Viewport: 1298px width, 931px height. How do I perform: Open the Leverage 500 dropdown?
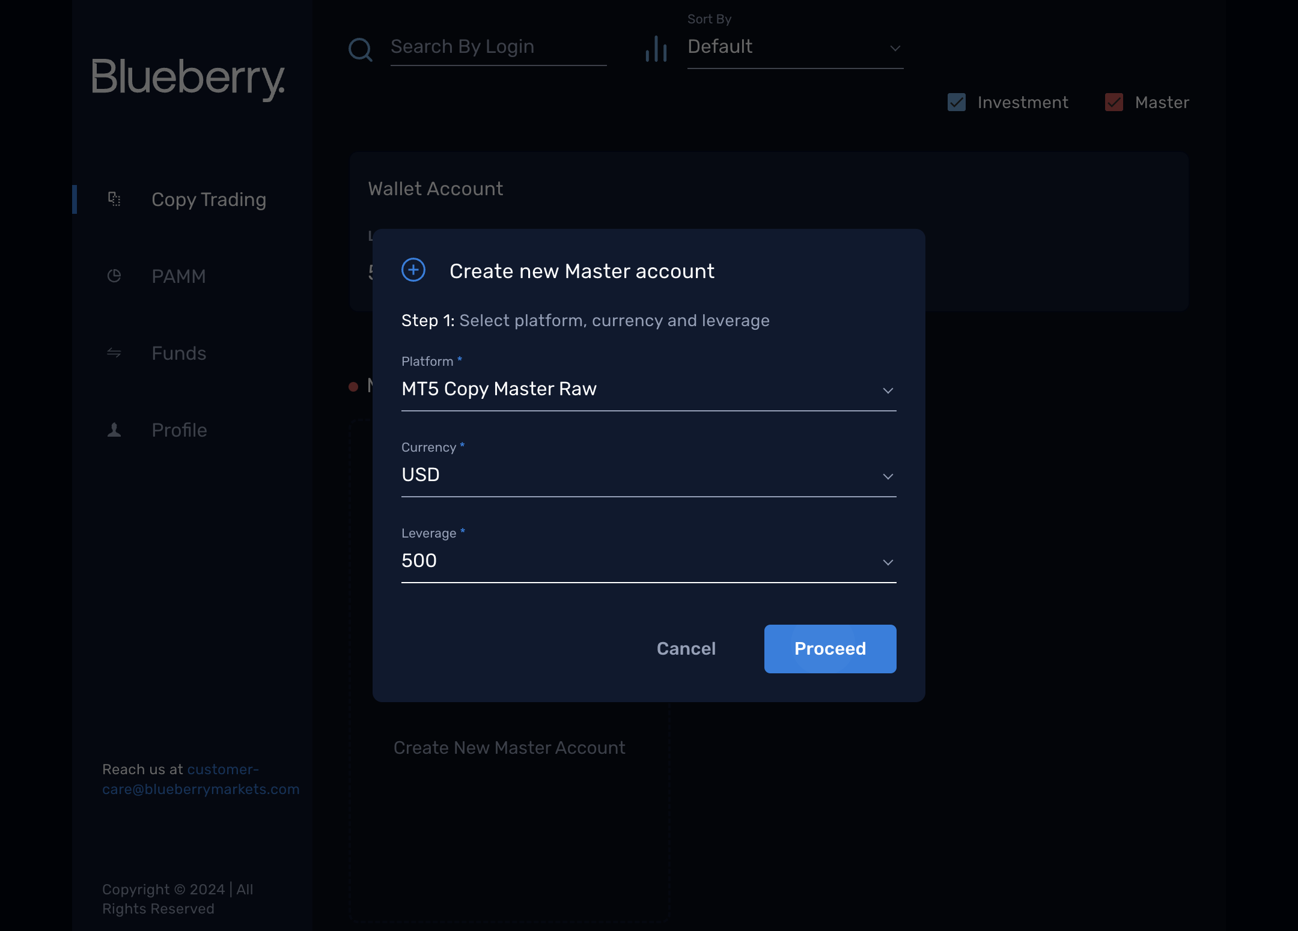649,561
